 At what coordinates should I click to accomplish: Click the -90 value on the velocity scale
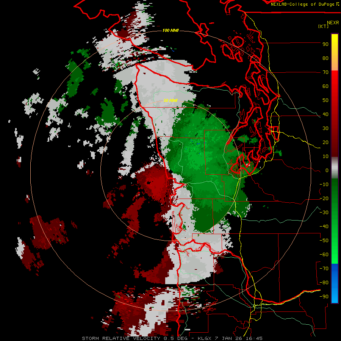point(324,297)
